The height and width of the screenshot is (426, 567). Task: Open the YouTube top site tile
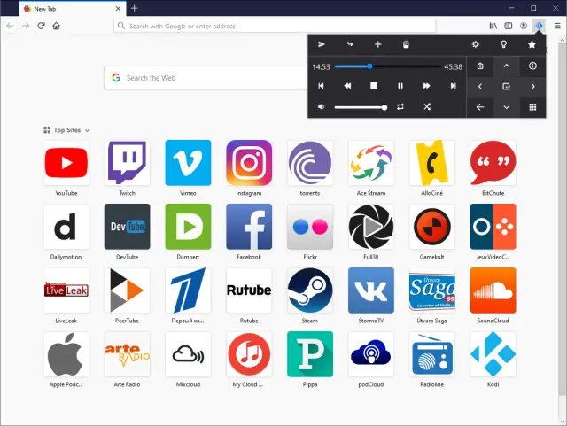[66, 163]
